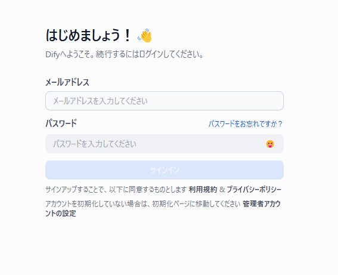The image size is (338, 275).
Task: Click the パスワード field label
Action: coord(61,123)
